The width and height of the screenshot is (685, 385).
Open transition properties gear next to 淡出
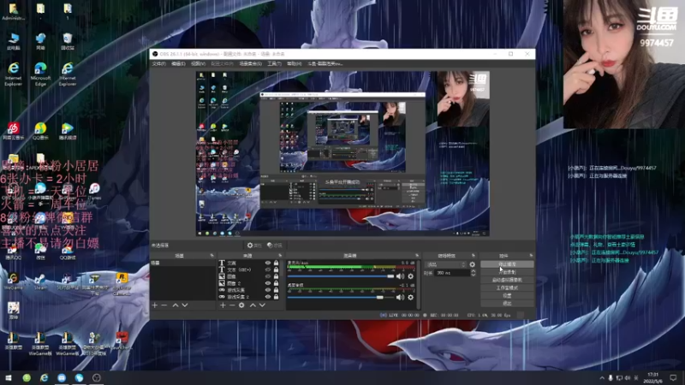[473, 264]
